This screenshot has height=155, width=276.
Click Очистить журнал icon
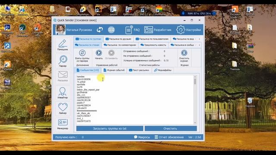pos(184,56)
